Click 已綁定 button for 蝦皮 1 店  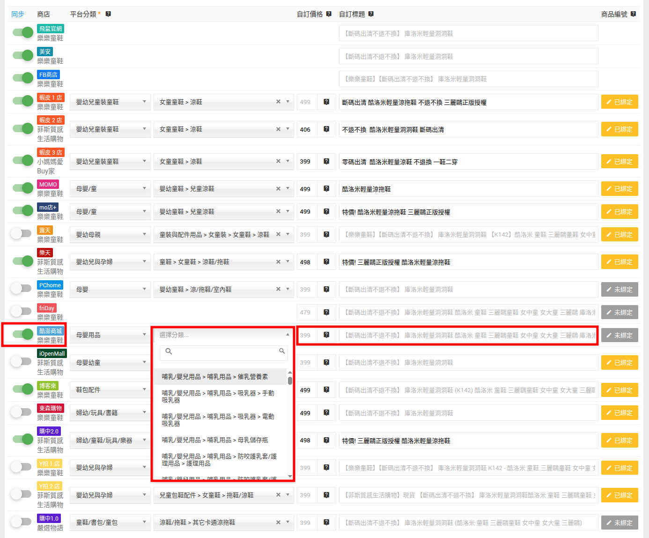point(619,102)
